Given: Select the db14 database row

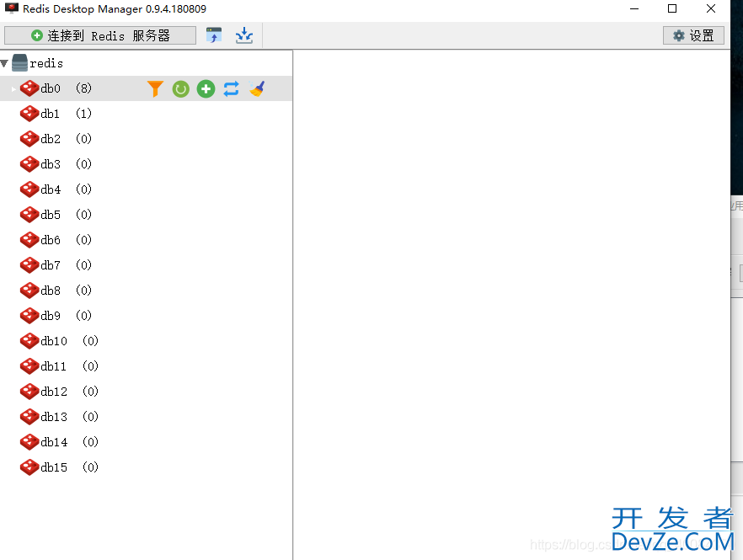Looking at the screenshot, I should coord(146,442).
